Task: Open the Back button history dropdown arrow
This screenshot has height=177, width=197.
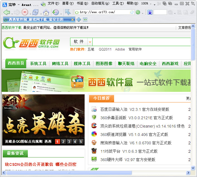Action: tap(12, 14)
